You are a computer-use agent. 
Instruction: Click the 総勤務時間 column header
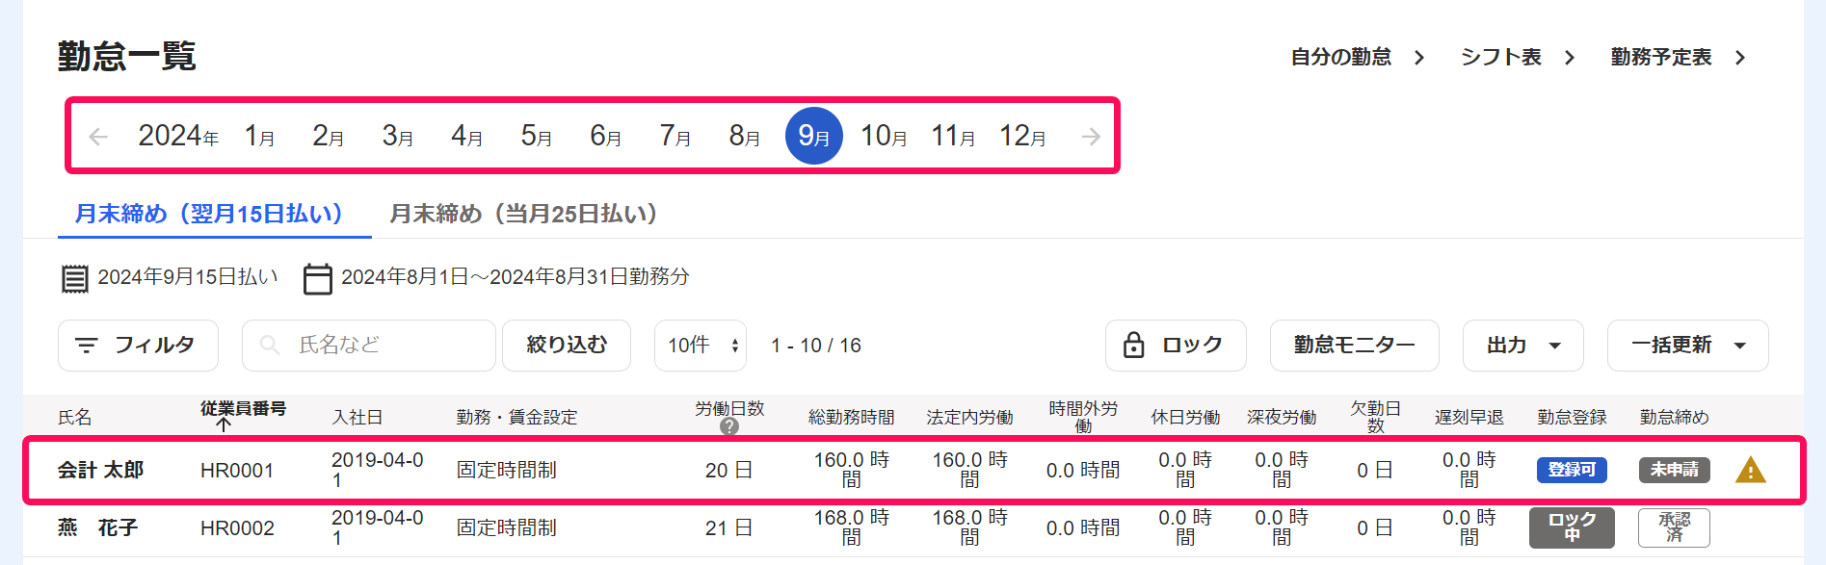click(851, 417)
